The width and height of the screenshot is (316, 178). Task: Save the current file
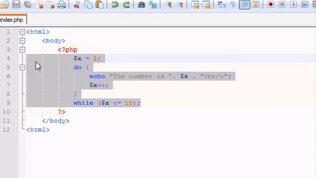pos(16,4)
